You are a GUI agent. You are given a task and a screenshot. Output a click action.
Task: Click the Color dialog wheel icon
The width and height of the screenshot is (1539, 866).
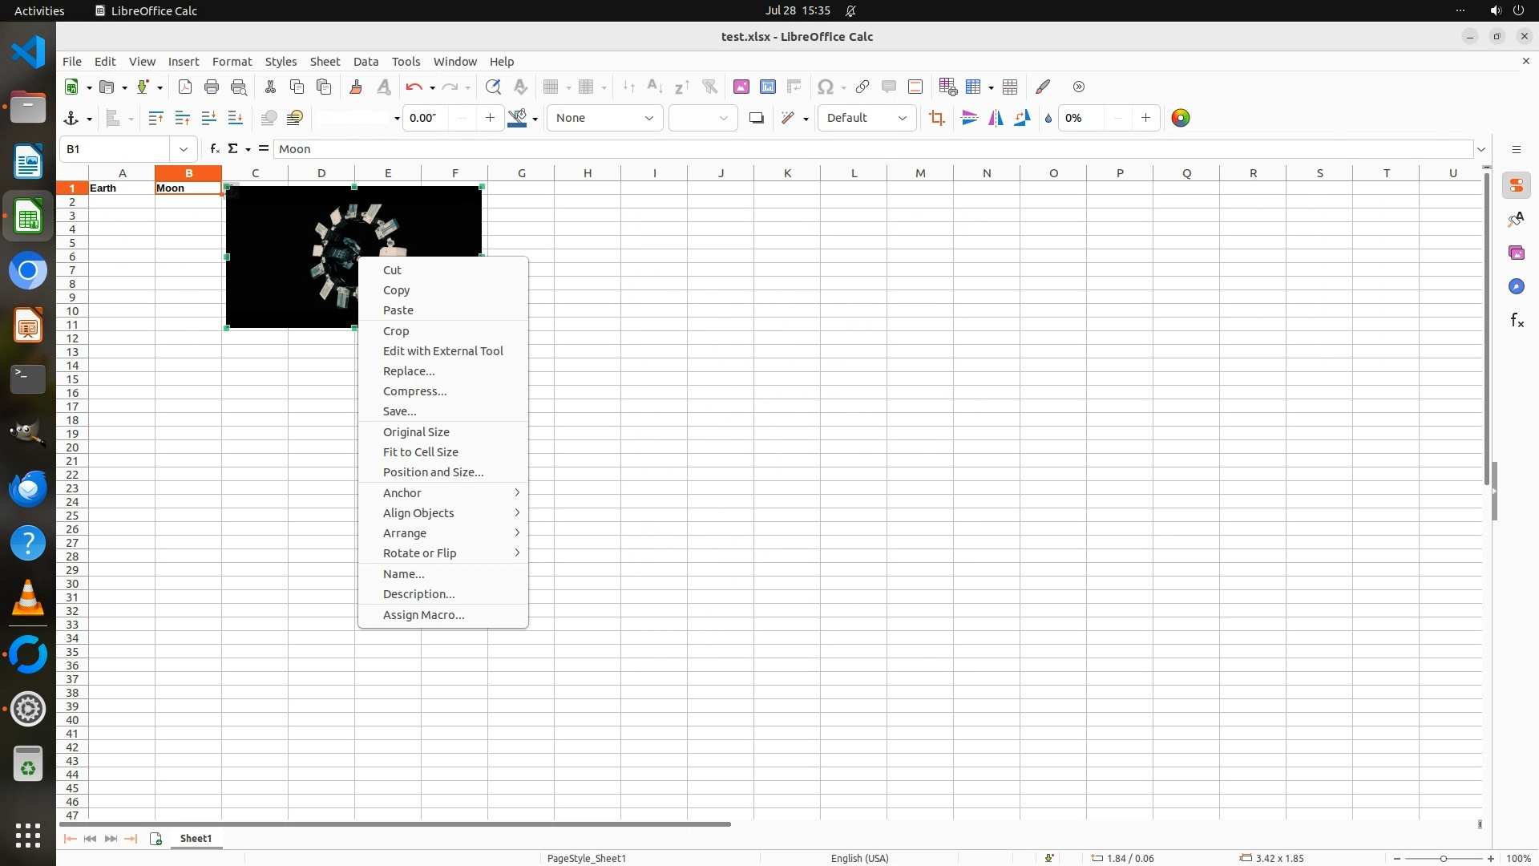point(1180,118)
